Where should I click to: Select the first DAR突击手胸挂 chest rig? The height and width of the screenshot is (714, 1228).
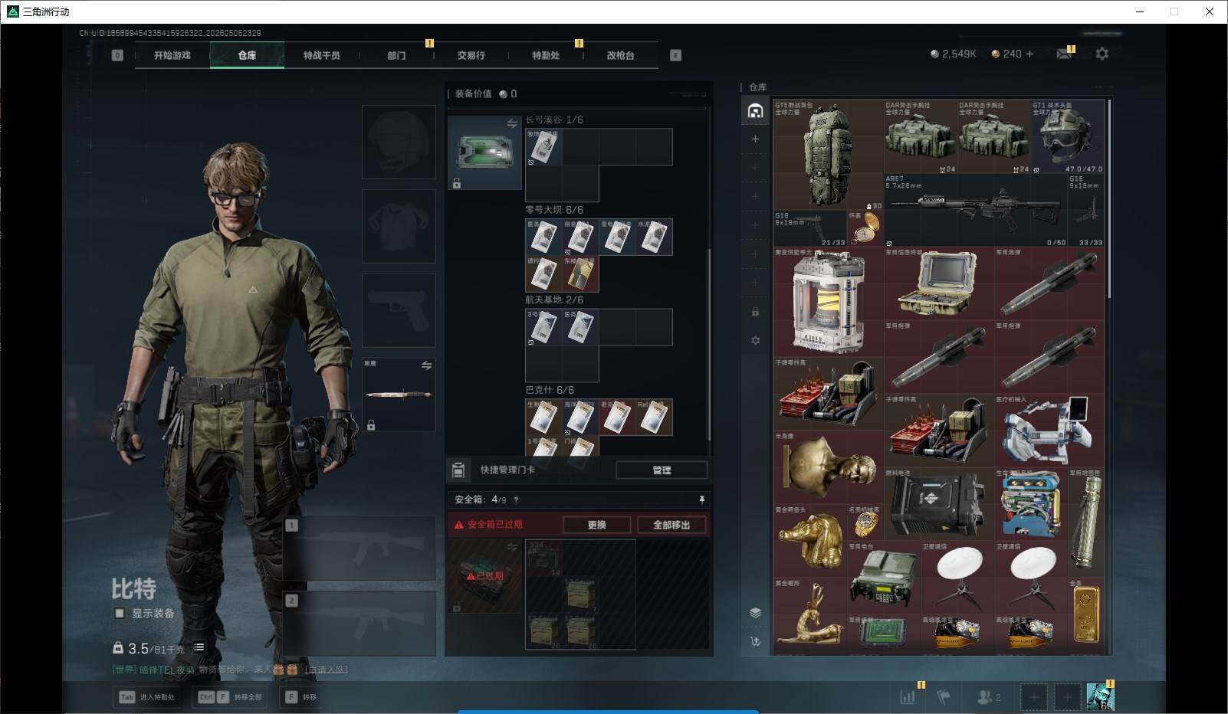pos(920,136)
